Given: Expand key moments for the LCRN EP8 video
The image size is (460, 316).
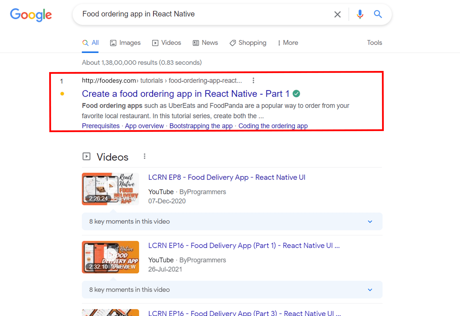Looking at the screenshot, I should coord(370,221).
